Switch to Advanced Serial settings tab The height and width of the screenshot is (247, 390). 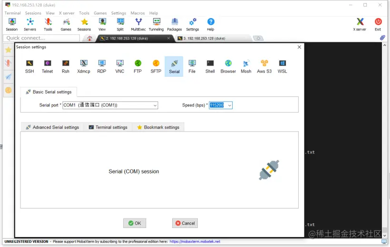click(52, 127)
